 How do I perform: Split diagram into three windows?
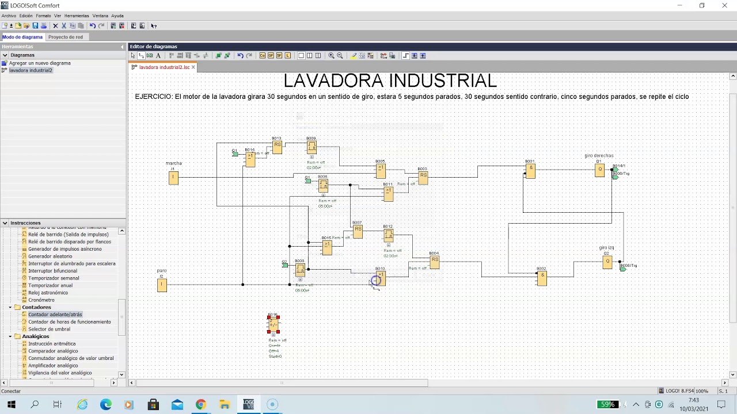click(318, 56)
